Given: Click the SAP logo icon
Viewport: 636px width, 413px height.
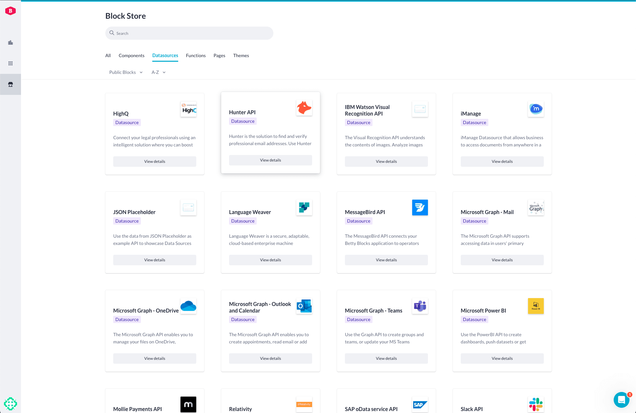Looking at the screenshot, I should pos(420,404).
